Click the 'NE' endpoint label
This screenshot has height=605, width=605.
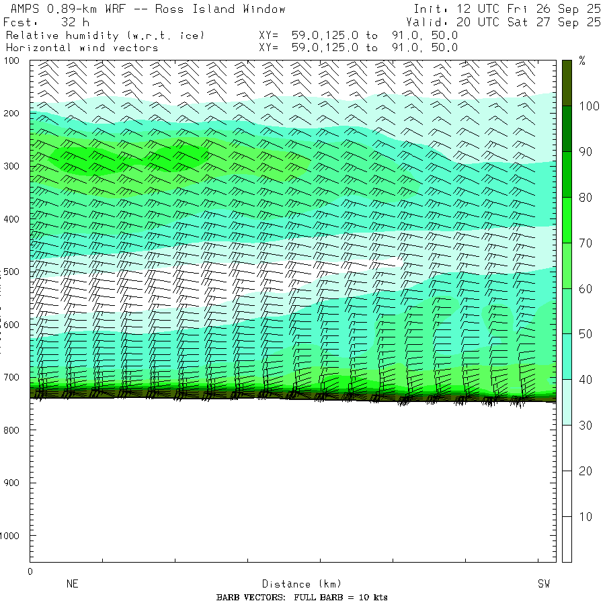tap(73, 583)
